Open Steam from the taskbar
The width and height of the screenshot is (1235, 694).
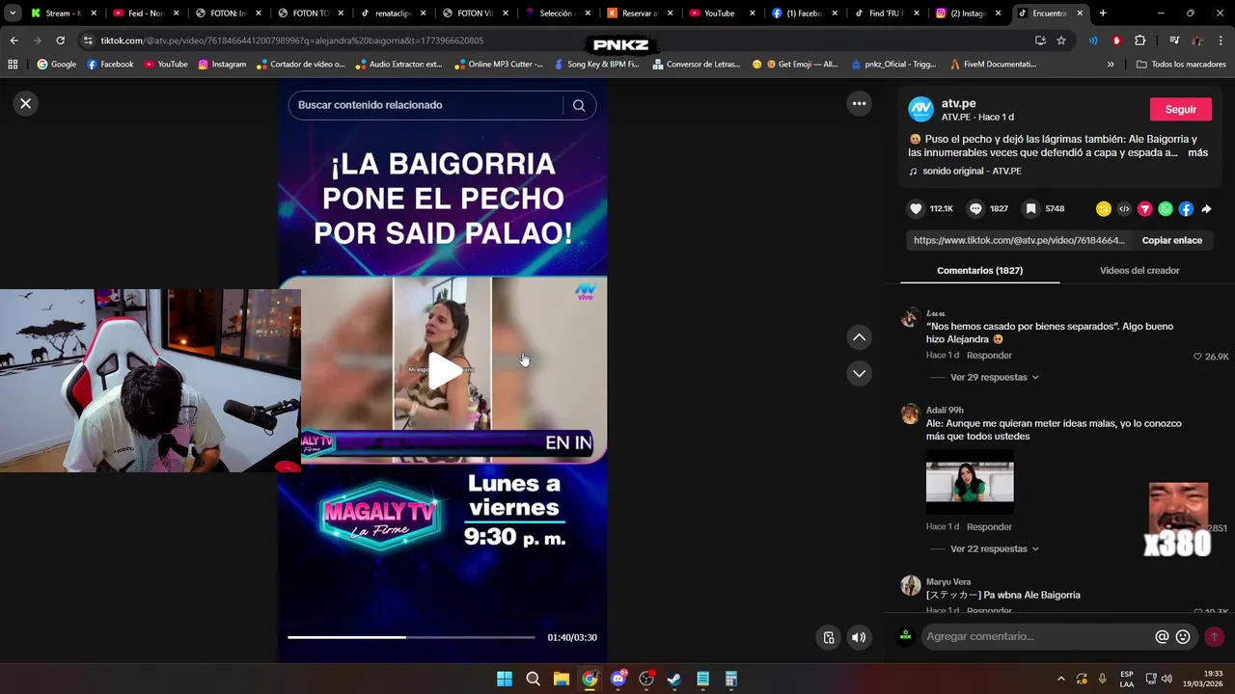pos(674,679)
